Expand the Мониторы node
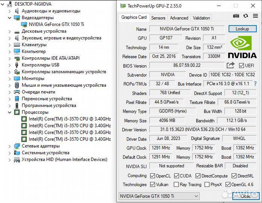This screenshot has width=262, height=203. coord(10,79)
